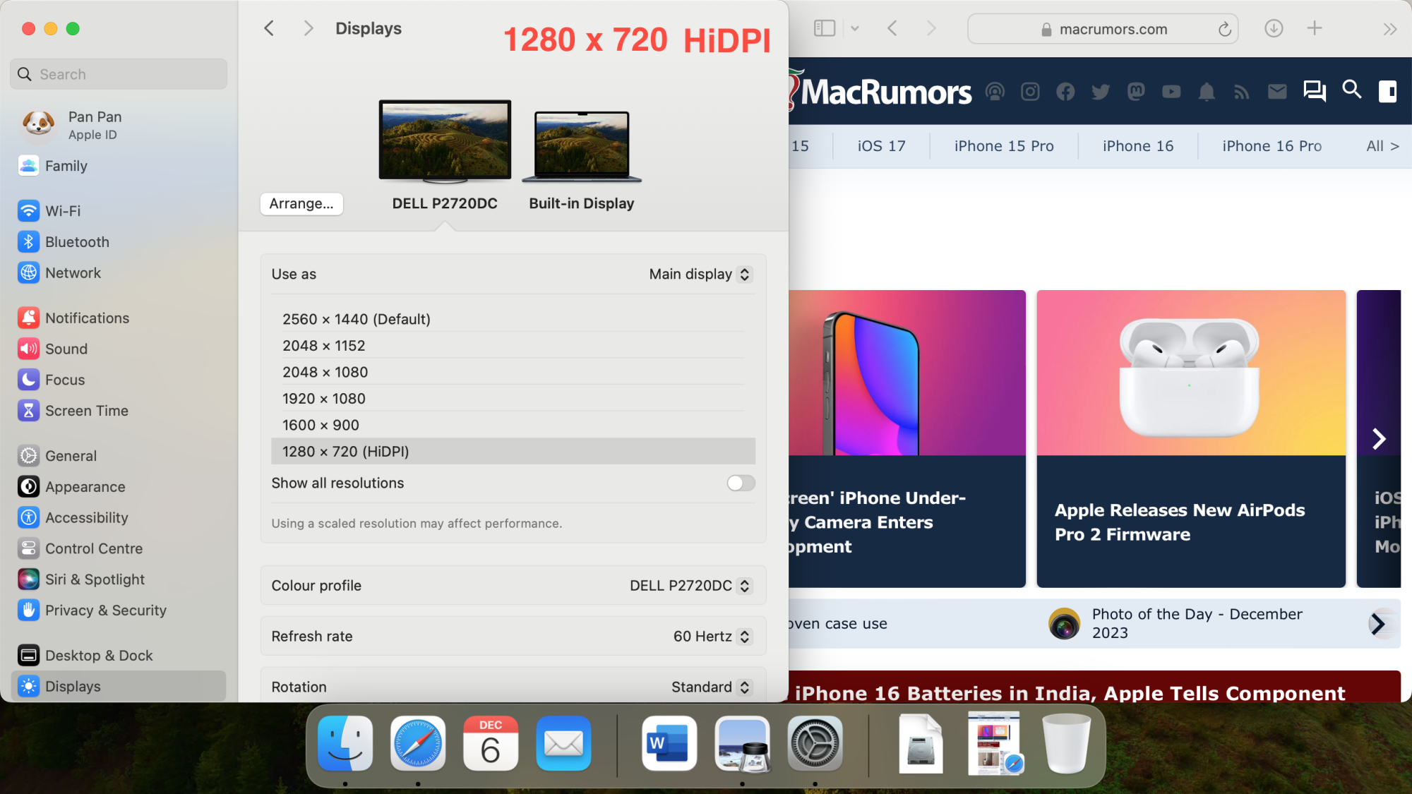Open the Use as Main display dropdown

click(x=700, y=275)
